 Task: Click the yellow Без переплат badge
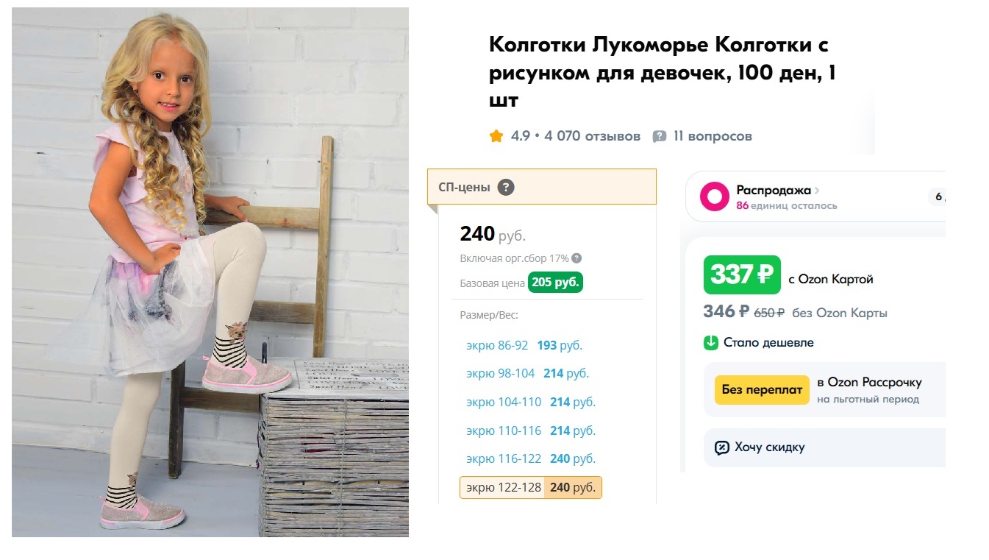pos(761,389)
